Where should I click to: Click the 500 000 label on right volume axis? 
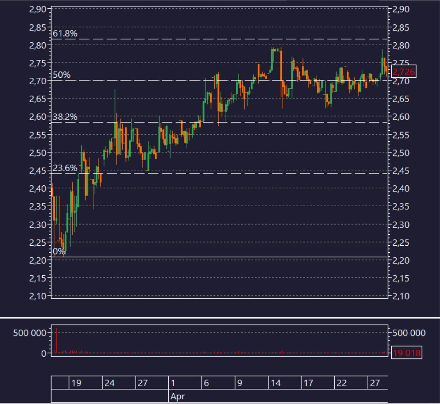click(409, 333)
